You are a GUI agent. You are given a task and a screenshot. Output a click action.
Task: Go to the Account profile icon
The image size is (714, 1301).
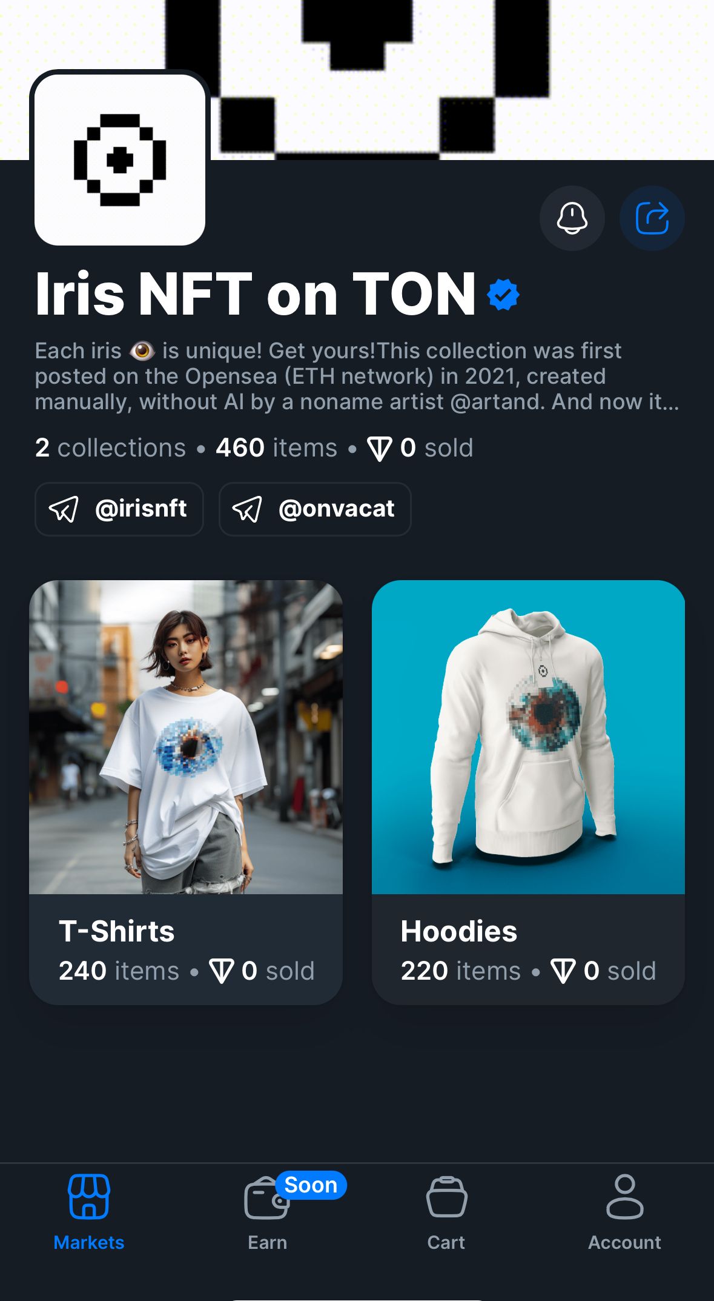(x=624, y=1196)
